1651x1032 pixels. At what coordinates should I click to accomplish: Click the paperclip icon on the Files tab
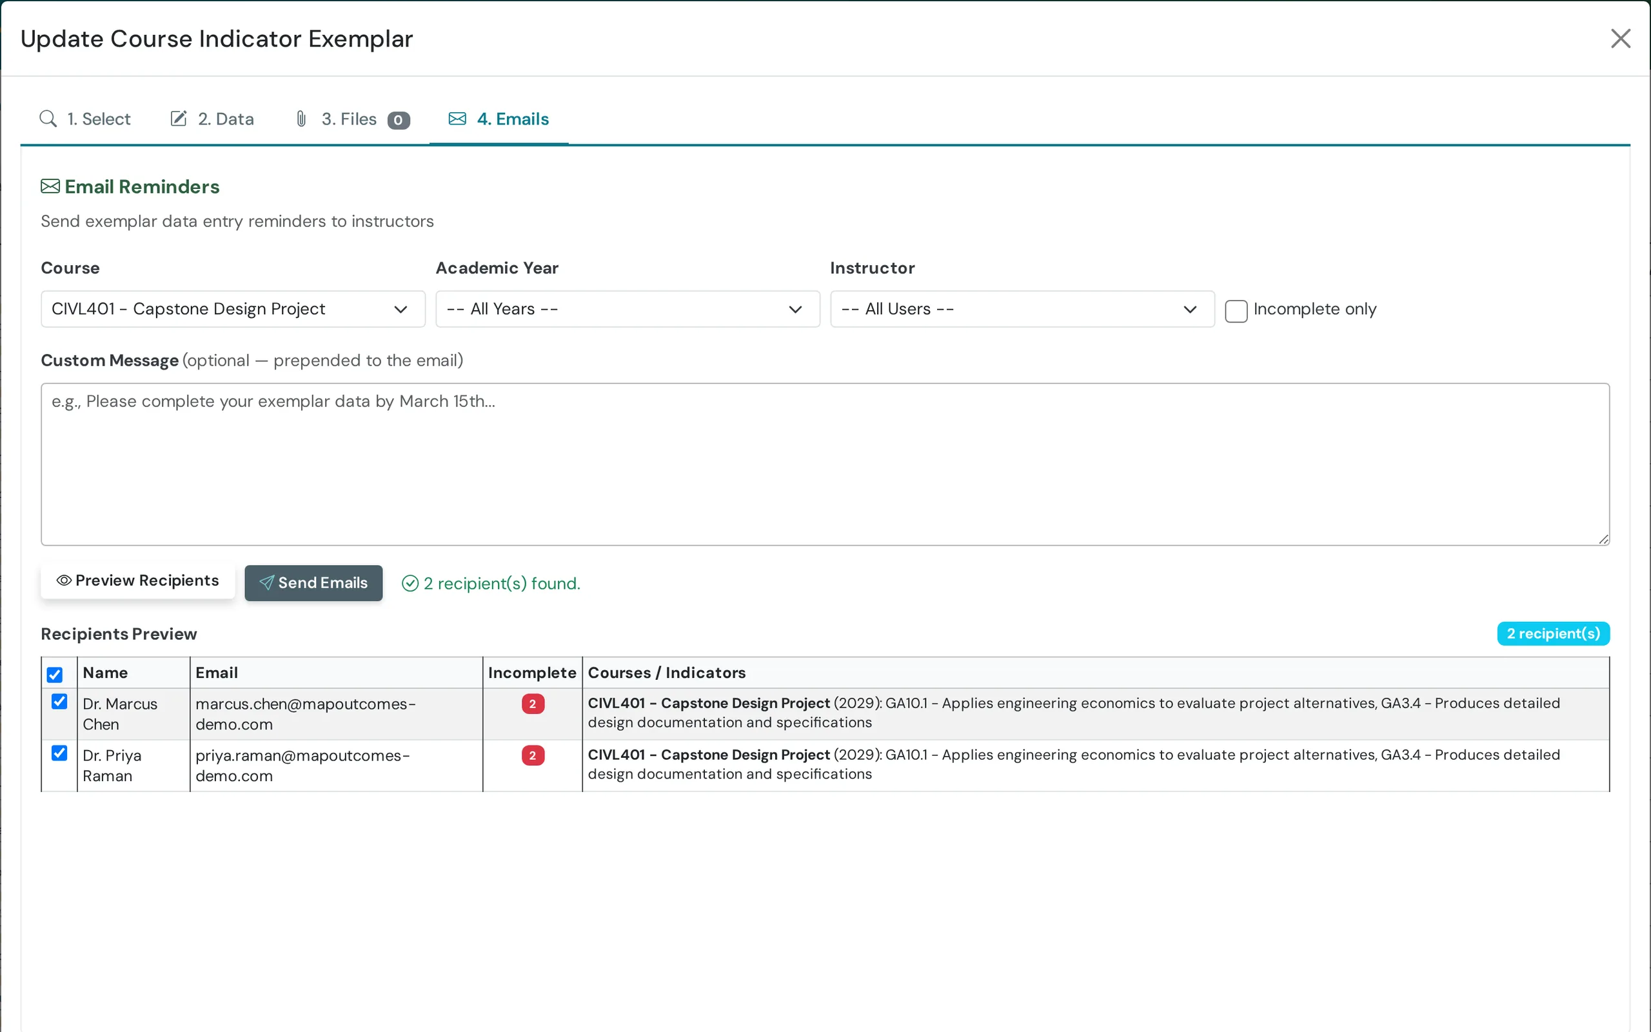tap(301, 119)
